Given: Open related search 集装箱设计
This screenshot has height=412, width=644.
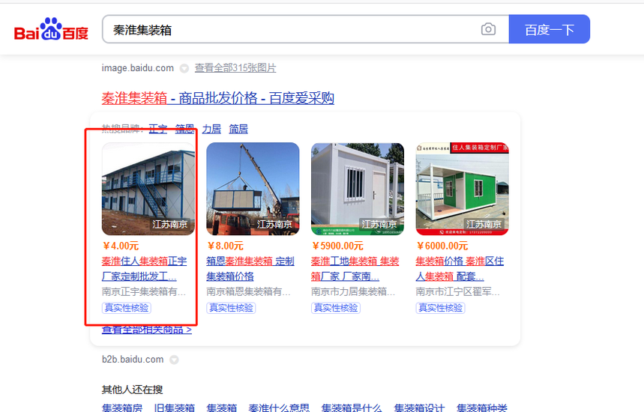Looking at the screenshot, I should pos(419,408).
